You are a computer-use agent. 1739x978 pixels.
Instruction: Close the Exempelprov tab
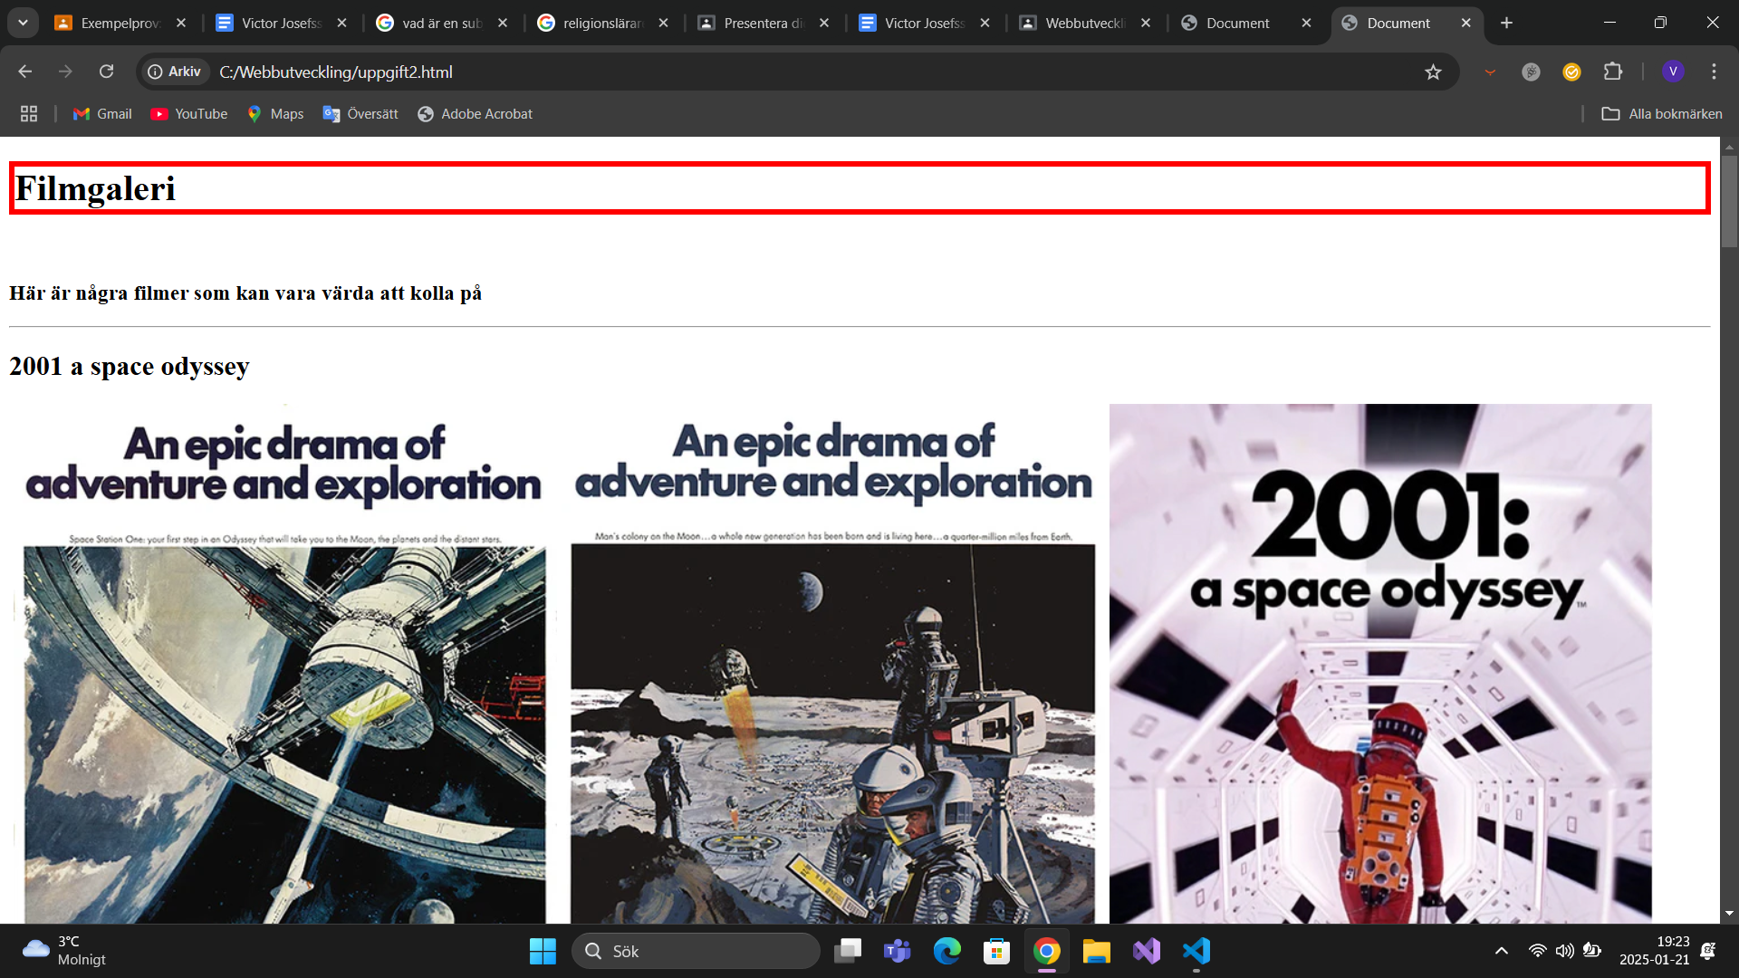pos(181,23)
